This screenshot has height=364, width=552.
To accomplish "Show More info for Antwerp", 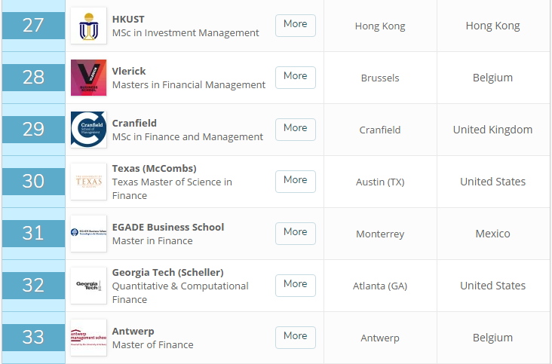I will (295, 337).
